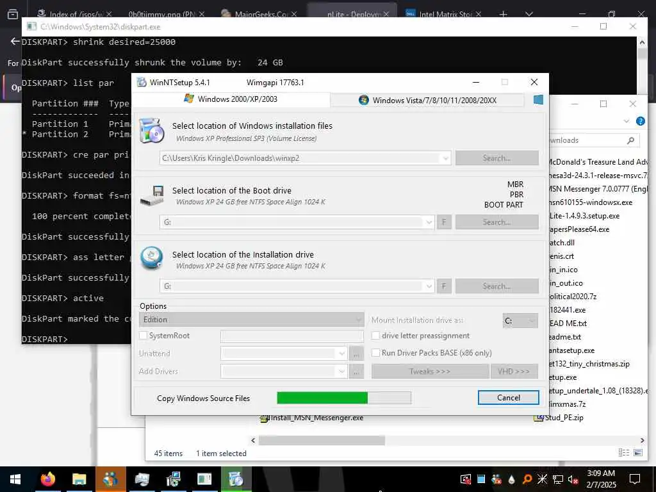Select the Index of /isos browser tab
Viewport: 656px width, 492px height.
(x=74, y=14)
